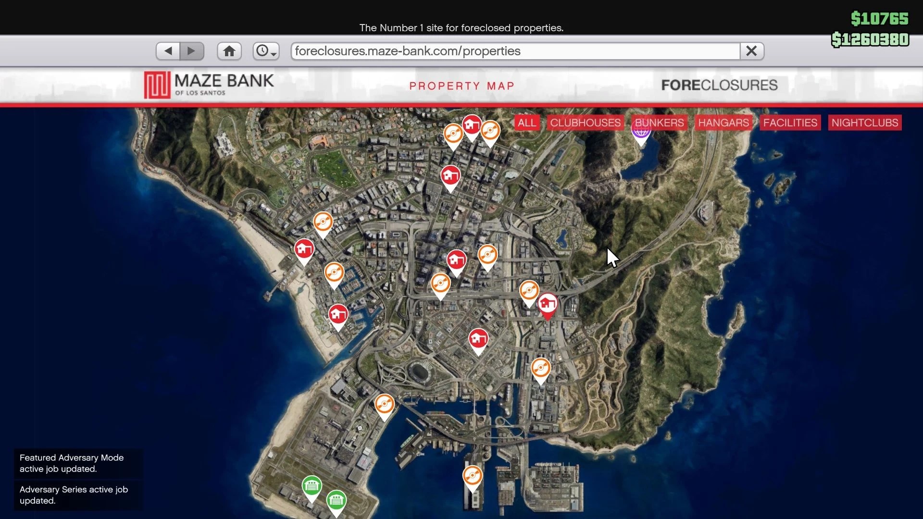
Task: Filter the map by FACILITIES
Action: coord(790,123)
